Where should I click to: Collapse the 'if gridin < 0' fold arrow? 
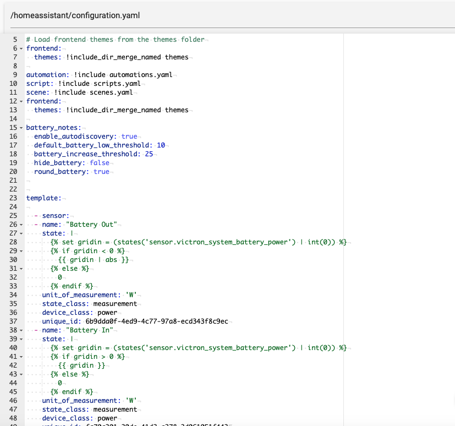coord(21,251)
